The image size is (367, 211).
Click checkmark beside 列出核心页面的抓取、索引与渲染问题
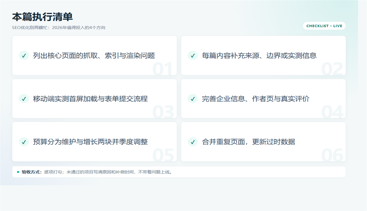tap(24, 55)
